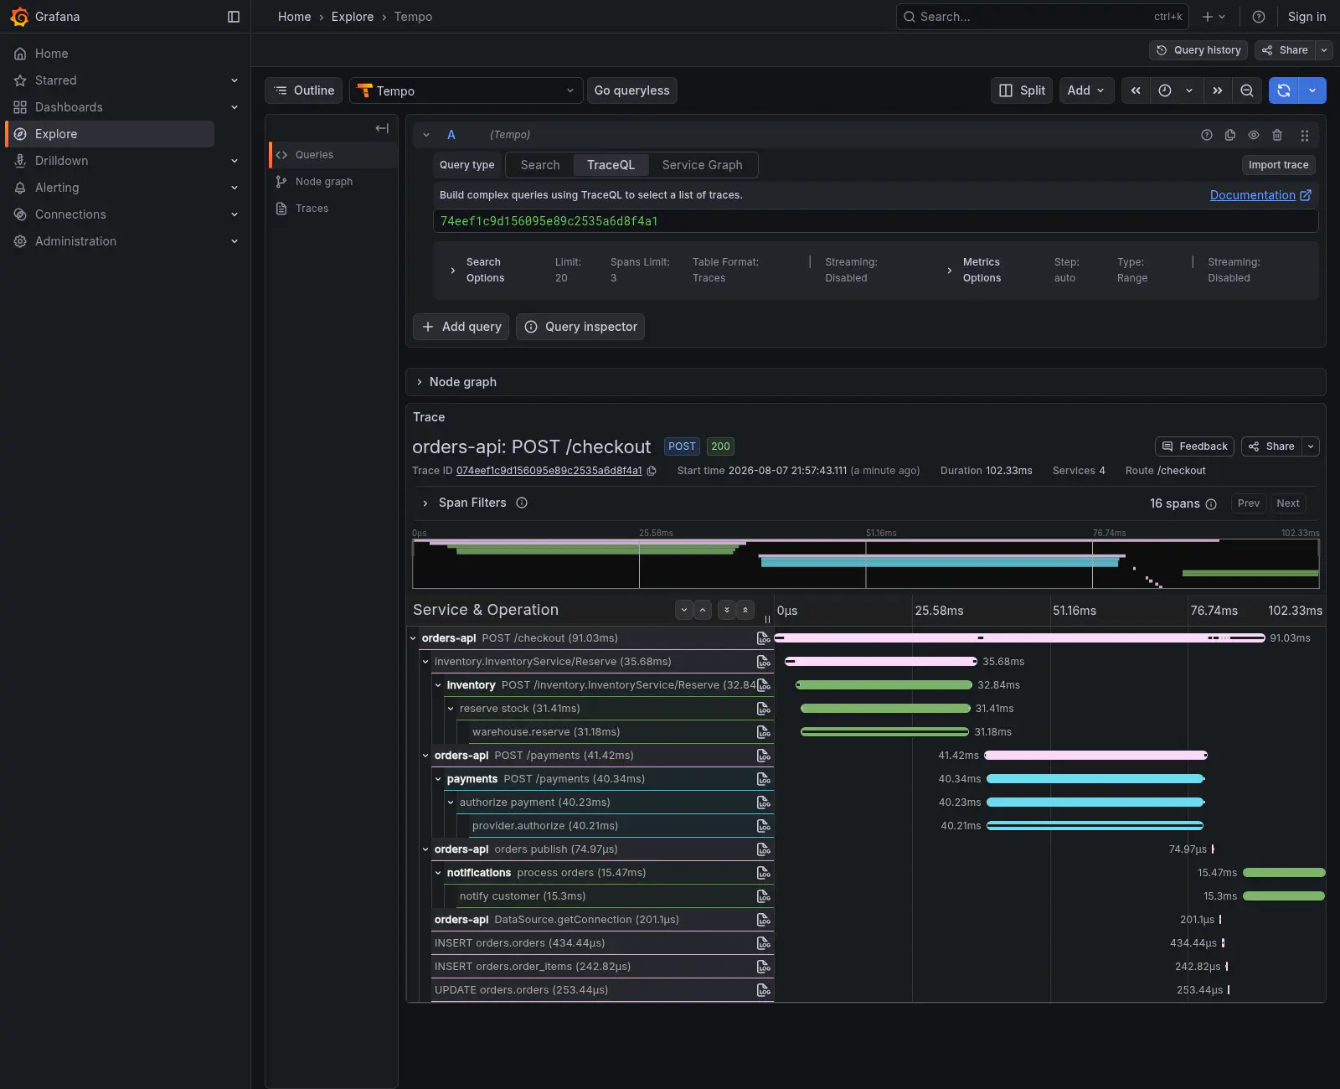Screen dimensions: 1340x1089
Task: Click the top Search field
Action: point(1044,17)
